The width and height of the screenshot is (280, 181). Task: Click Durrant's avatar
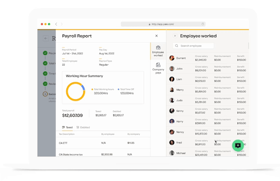click(x=172, y=58)
